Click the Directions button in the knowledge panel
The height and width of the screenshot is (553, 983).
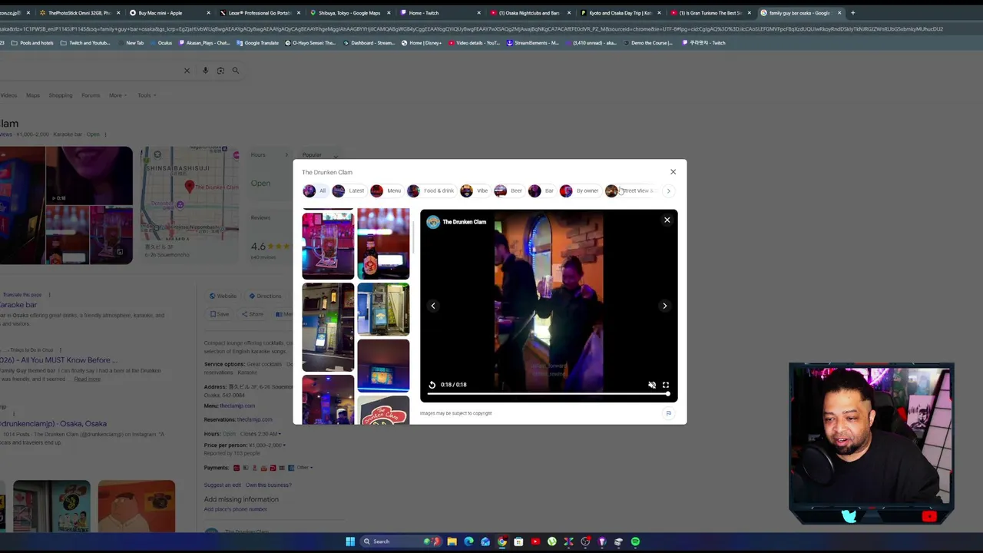[x=265, y=296]
